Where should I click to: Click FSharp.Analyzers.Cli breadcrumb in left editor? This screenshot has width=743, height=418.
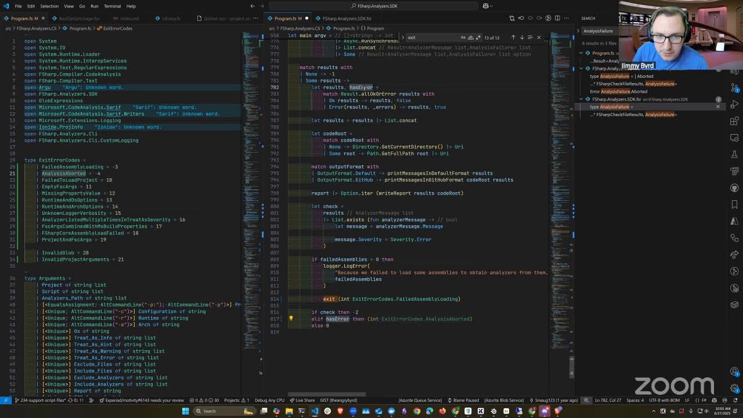(x=37, y=28)
